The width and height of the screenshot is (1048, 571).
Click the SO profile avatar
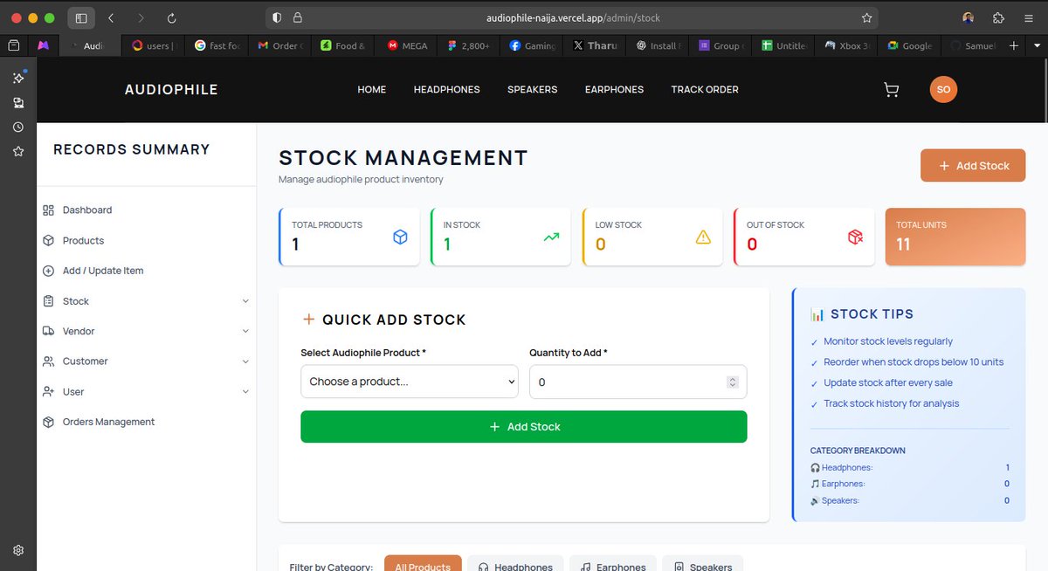tap(943, 89)
